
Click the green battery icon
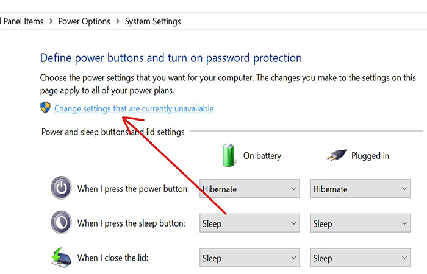coord(228,155)
